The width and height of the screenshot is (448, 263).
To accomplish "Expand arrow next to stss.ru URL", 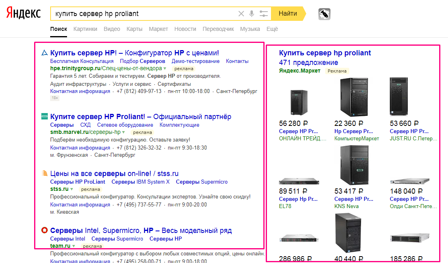I will (72, 189).
